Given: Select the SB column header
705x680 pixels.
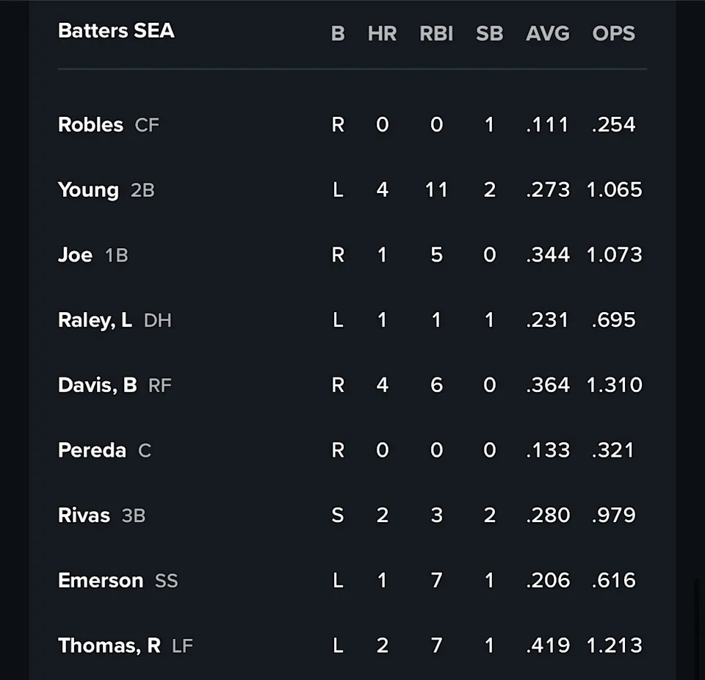Looking at the screenshot, I should coord(489,34).
